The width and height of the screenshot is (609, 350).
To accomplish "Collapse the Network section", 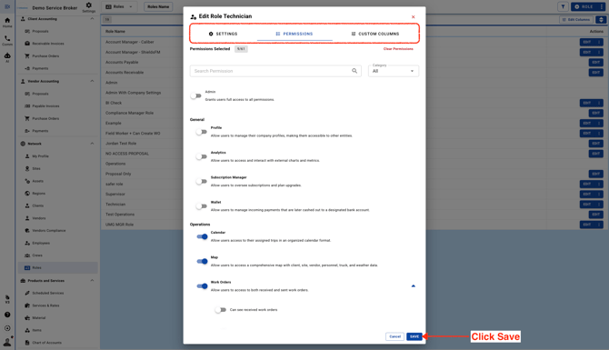I will coord(92,144).
